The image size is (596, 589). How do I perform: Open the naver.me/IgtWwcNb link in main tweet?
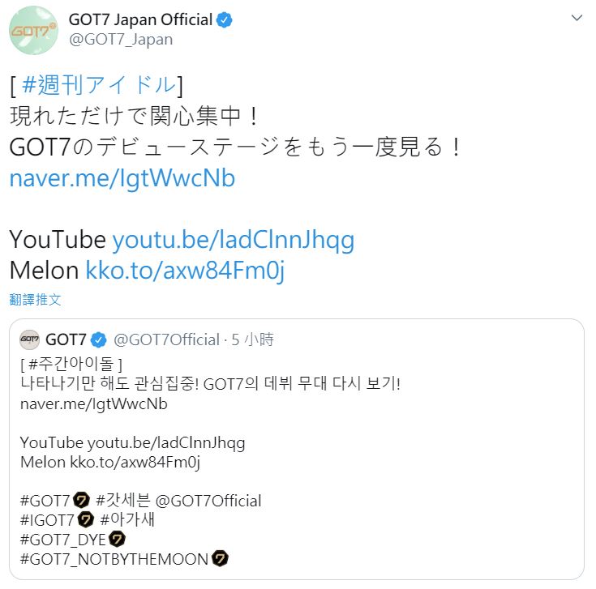[x=122, y=178]
